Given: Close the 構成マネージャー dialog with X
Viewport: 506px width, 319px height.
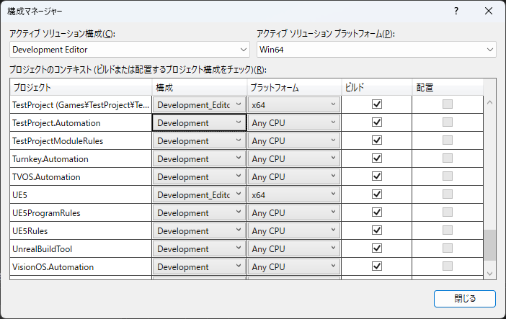Looking at the screenshot, I should (489, 11).
